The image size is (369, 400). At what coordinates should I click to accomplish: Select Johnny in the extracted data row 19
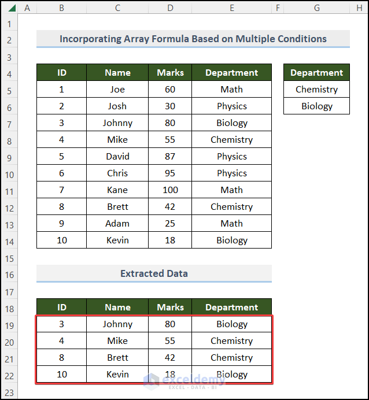click(117, 324)
